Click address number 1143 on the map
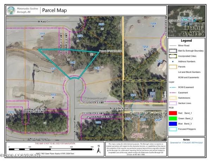The image size is (211, 163). (x=97, y=68)
